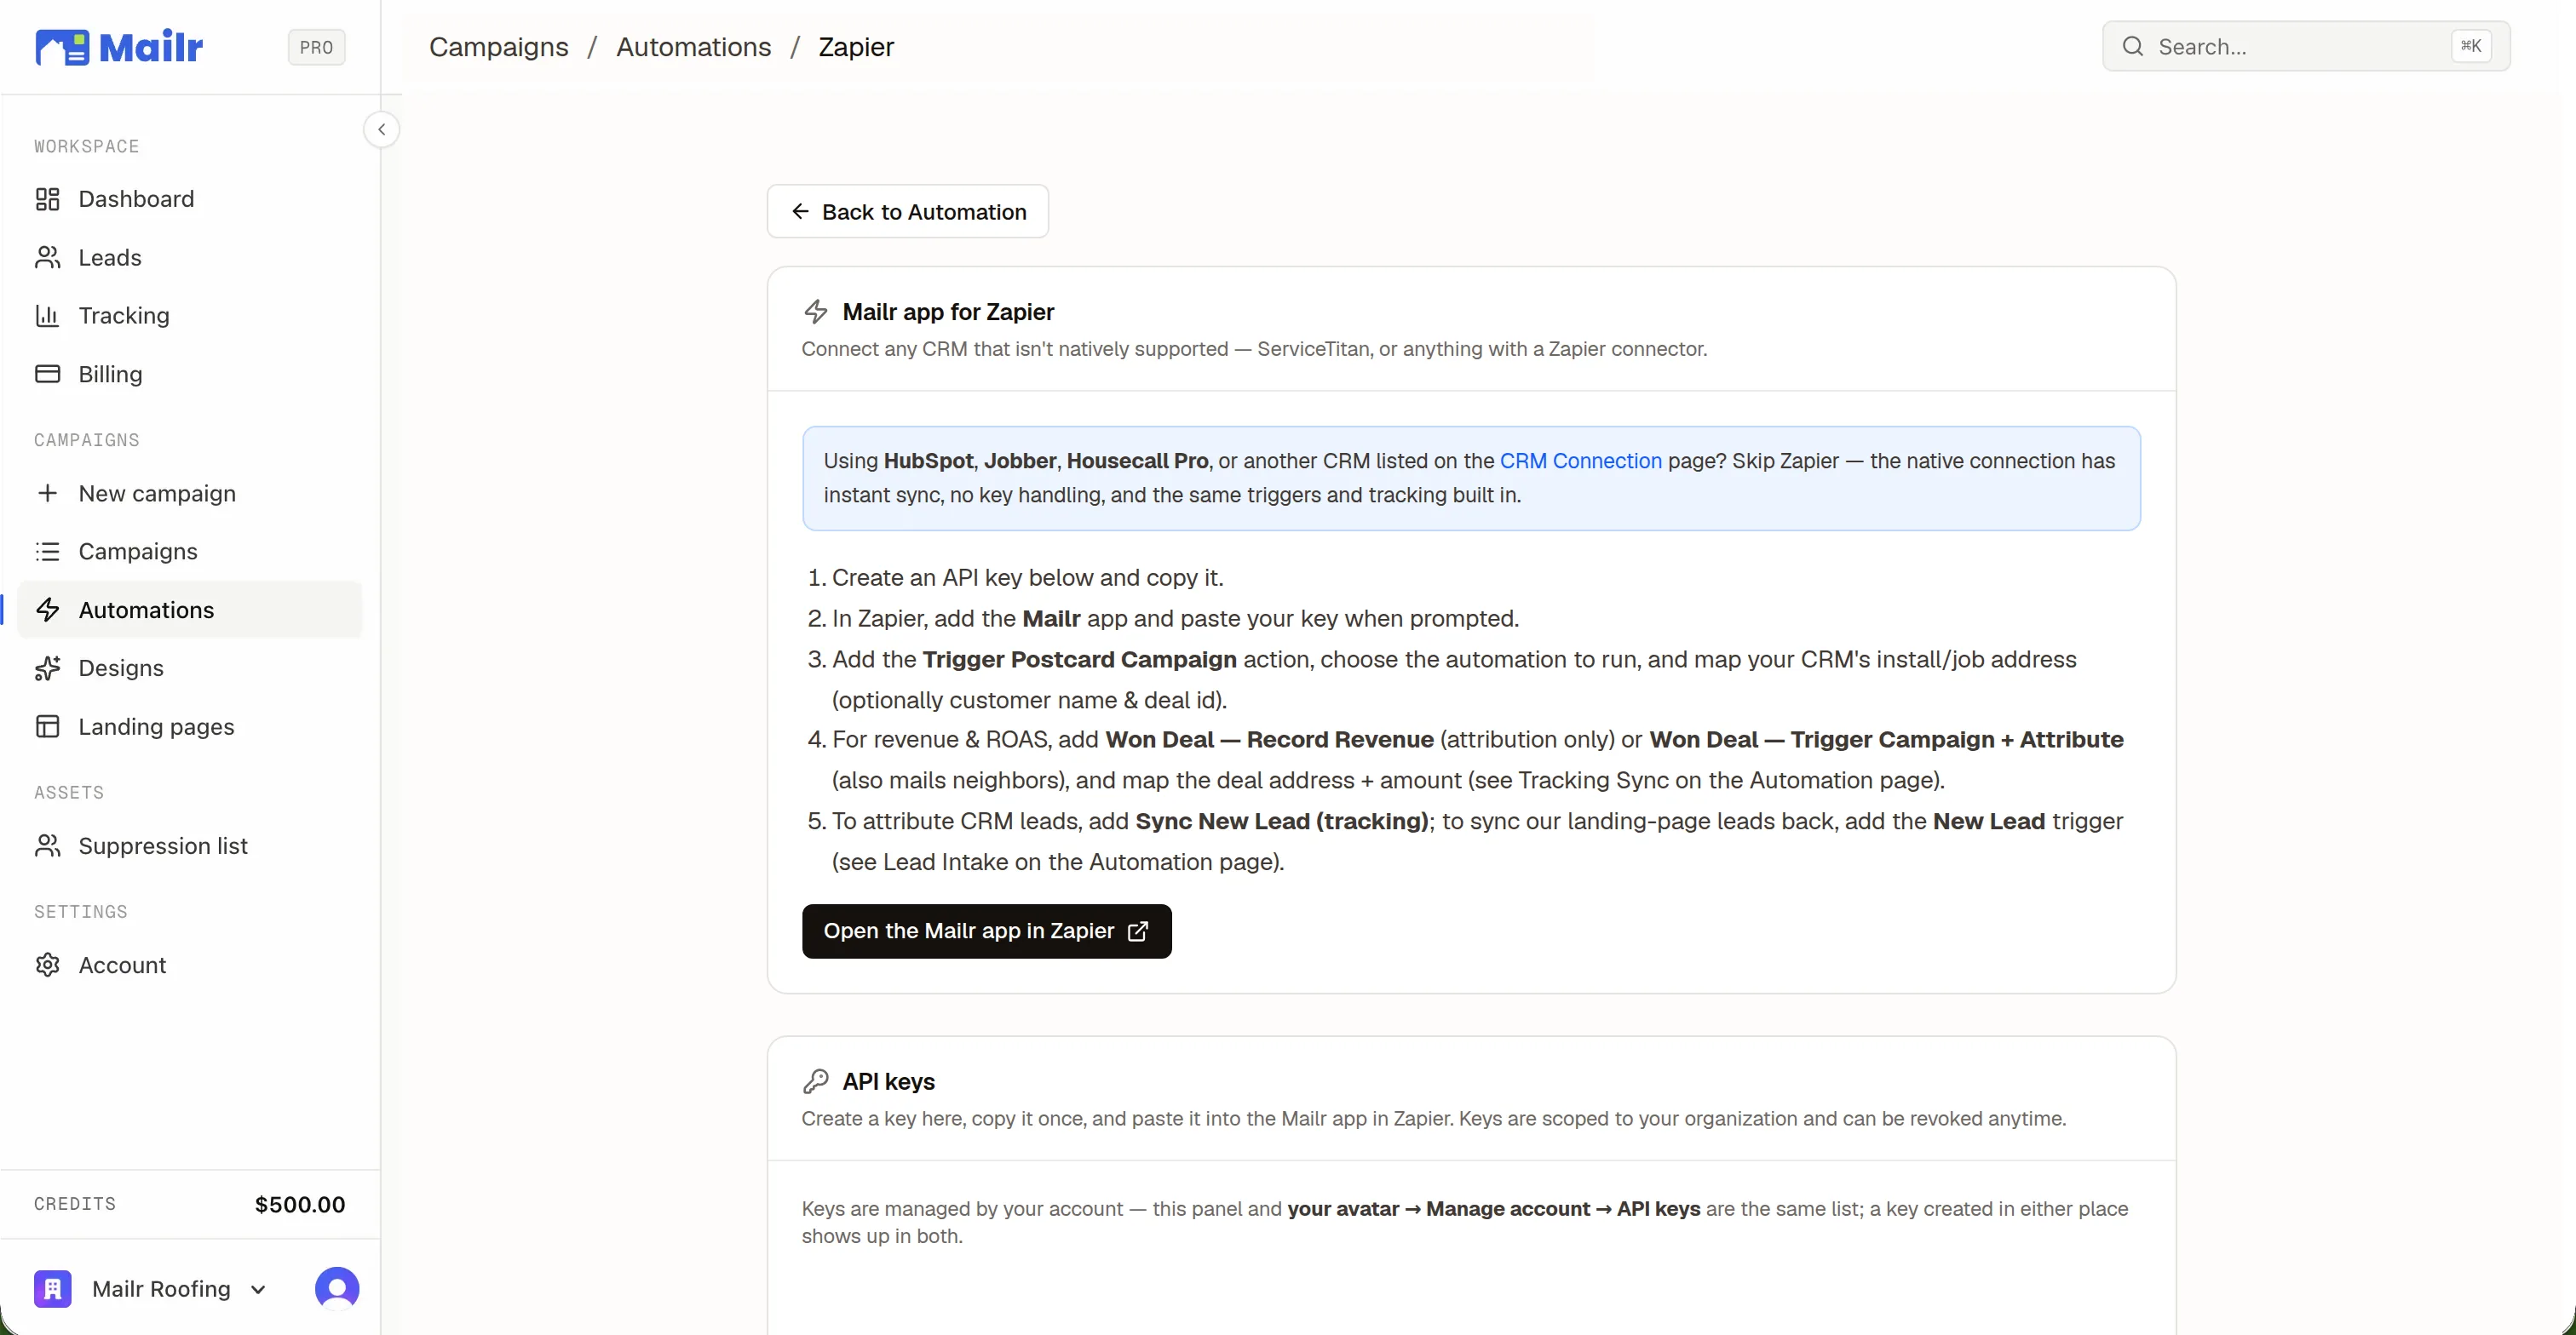Focus the Search field

pyautogui.click(x=2306, y=46)
